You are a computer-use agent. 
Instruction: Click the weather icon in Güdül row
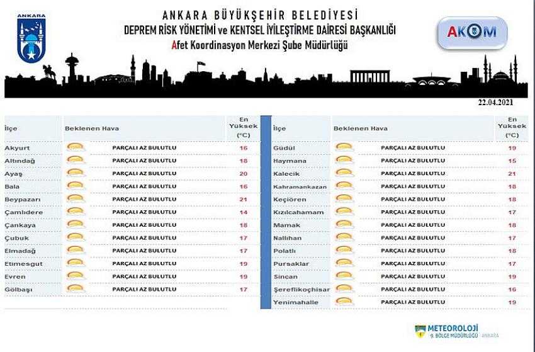344,147
